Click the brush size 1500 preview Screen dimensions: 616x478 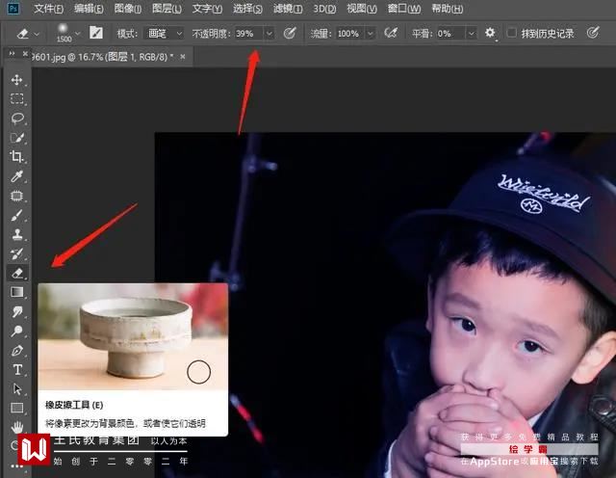[64, 33]
